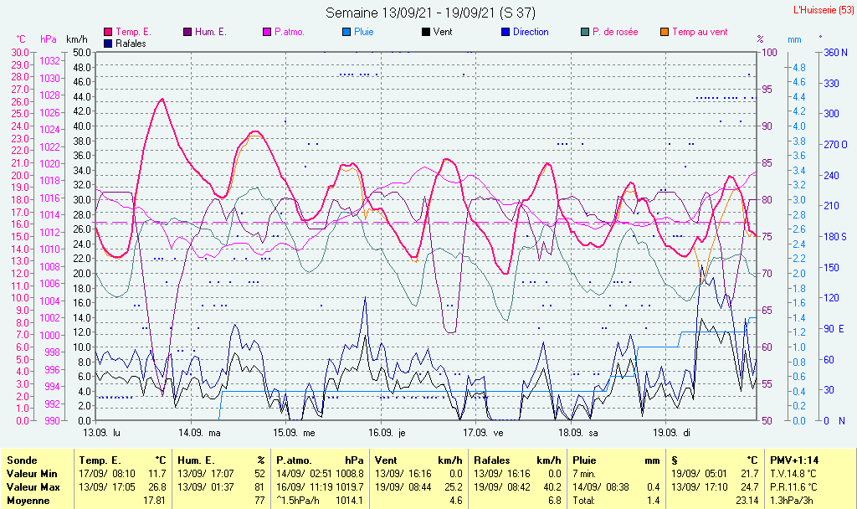857x509 pixels.
Task: Select the dark blue Rafales legend swatch
Action: point(108,44)
